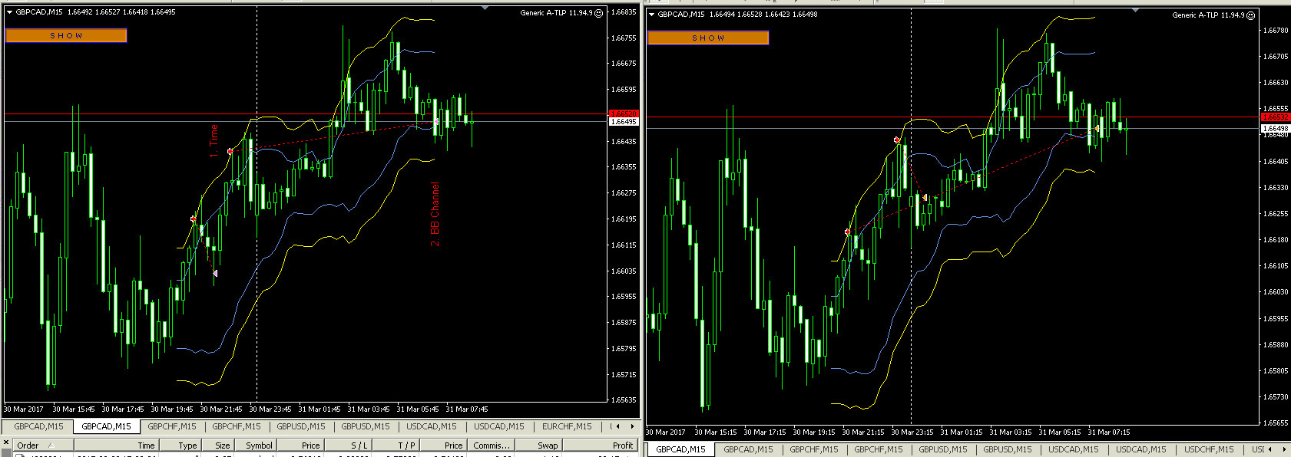Click the expert advisor smiley icon in right chart
Screen dimensions: 1291x457
(1250, 15)
